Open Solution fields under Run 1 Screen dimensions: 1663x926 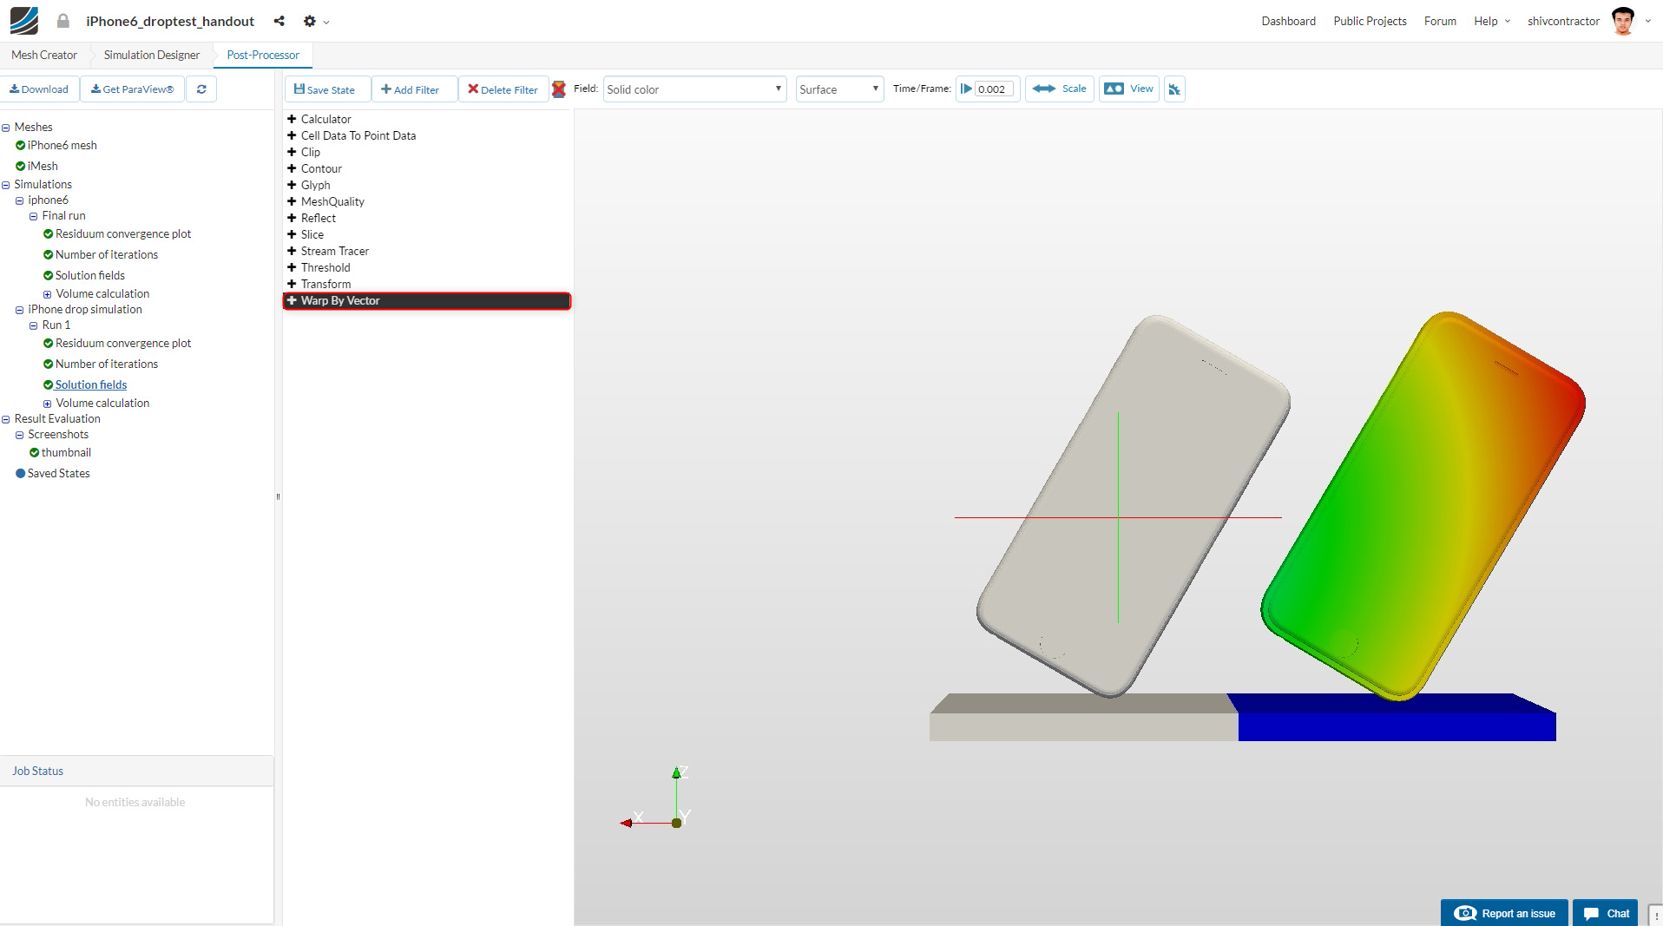91,385
